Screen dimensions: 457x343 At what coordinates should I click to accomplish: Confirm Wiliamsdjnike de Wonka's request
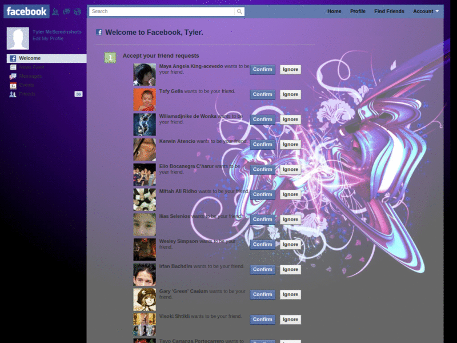pos(262,119)
